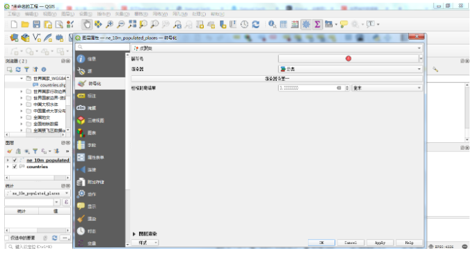473x253 pixels.
Task: Open the point cluster renderer type dropdown
Action: pos(277,48)
